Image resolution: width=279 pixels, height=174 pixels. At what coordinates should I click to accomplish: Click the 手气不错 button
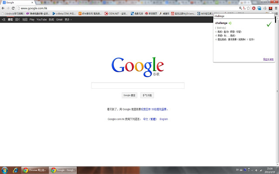(x=147, y=95)
